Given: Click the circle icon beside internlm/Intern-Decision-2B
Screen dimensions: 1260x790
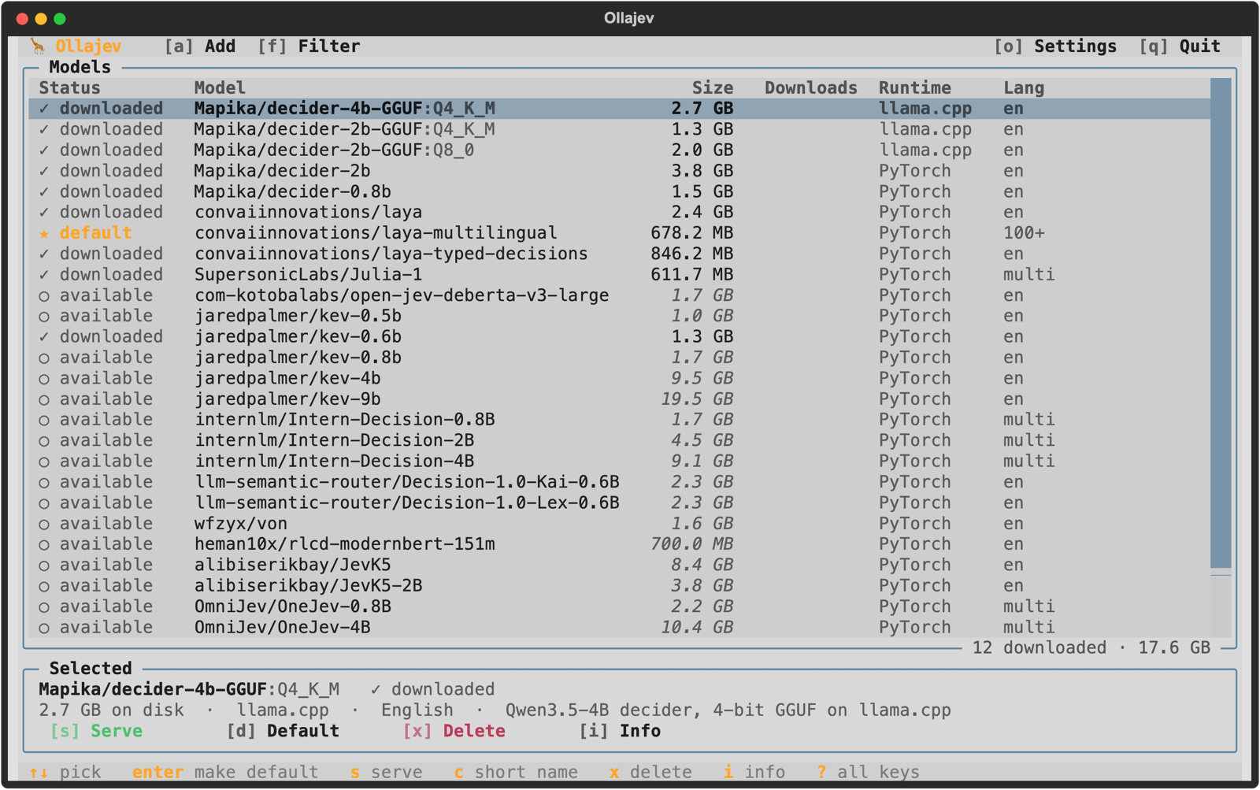Looking at the screenshot, I should tap(44, 441).
